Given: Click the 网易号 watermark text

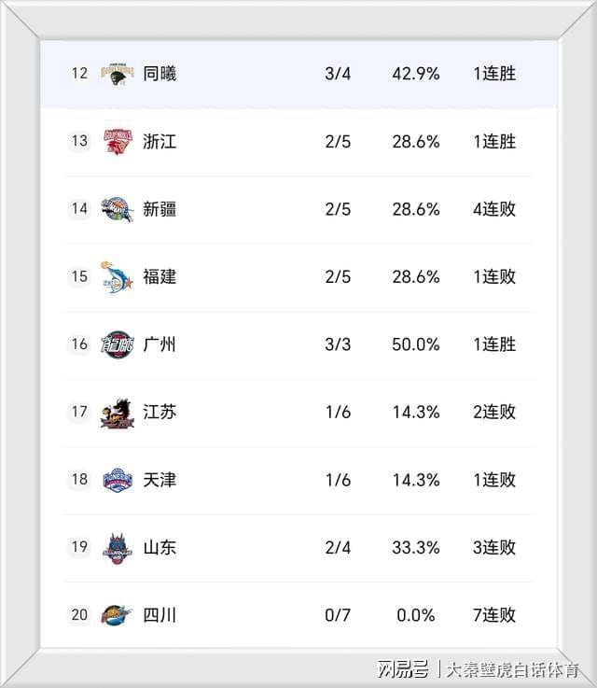Looking at the screenshot, I should pos(403,668).
